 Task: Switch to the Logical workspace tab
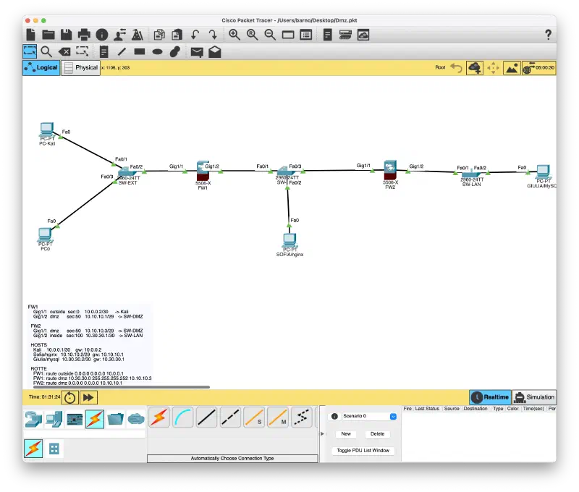point(41,67)
